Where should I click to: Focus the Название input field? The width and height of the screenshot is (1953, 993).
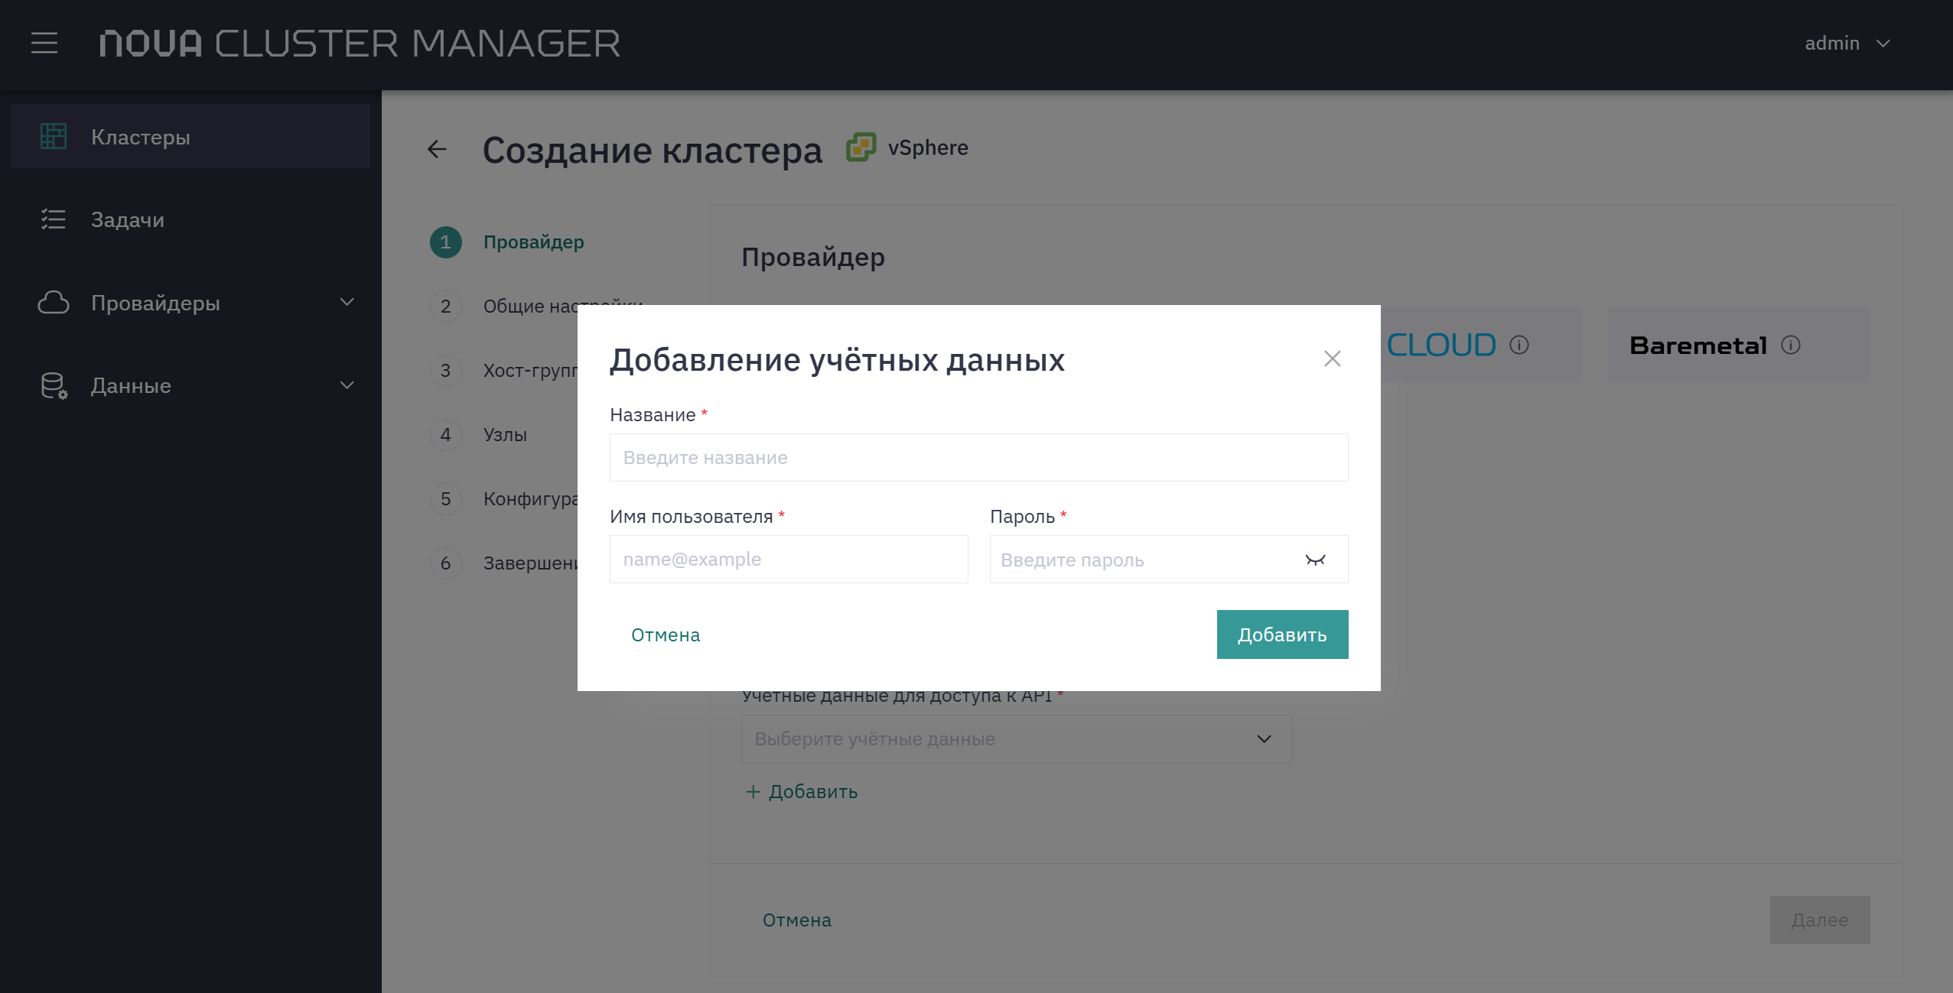click(x=979, y=458)
